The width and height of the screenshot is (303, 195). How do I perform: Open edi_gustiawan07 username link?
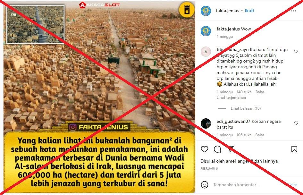(233, 122)
